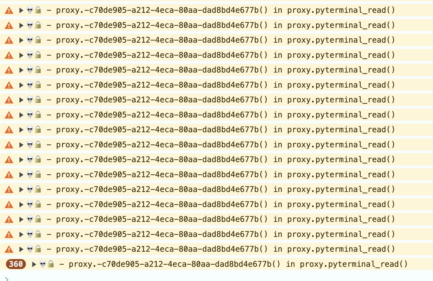Click the lock emoji in the last warning row above the badge
This screenshot has width=433, height=281.
[x=38, y=249]
